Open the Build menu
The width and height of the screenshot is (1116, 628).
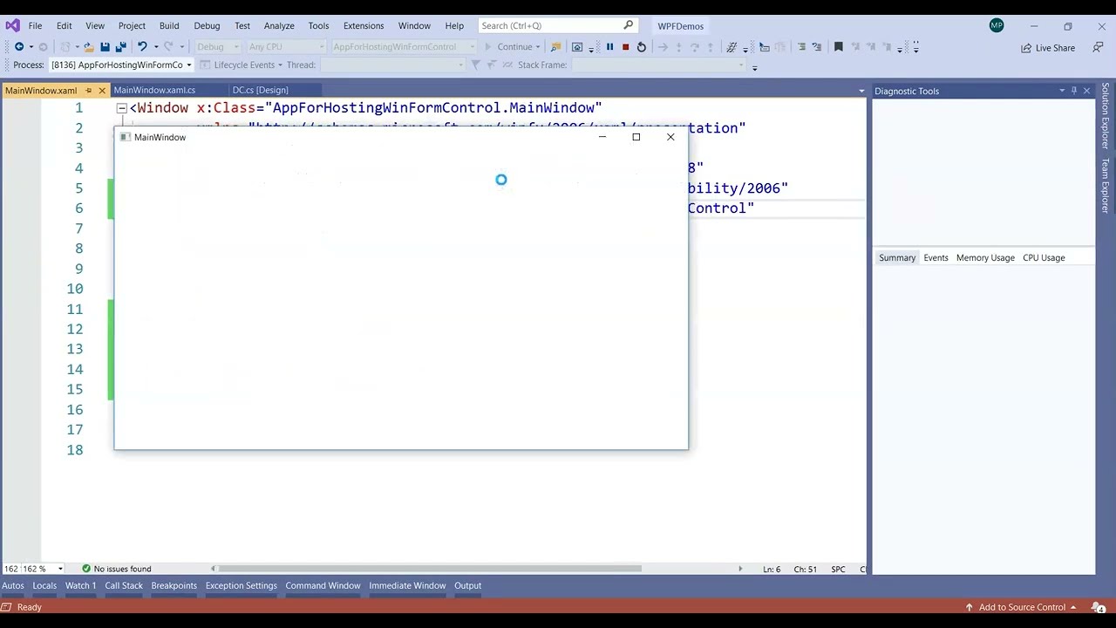169,25
